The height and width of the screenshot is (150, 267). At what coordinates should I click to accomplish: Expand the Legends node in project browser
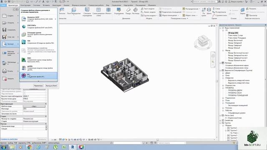pos(220,63)
